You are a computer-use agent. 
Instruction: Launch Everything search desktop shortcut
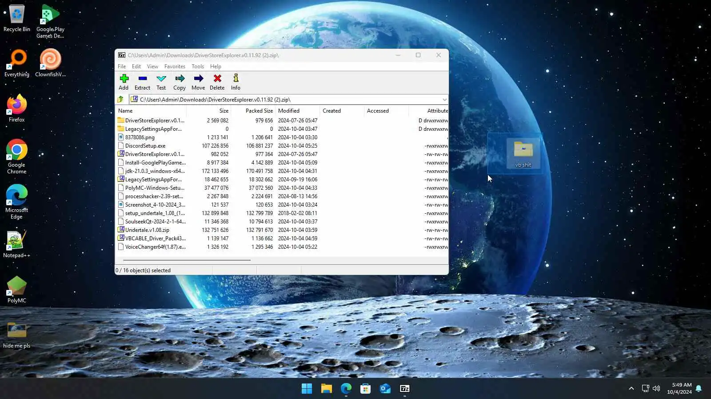(x=17, y=63)
